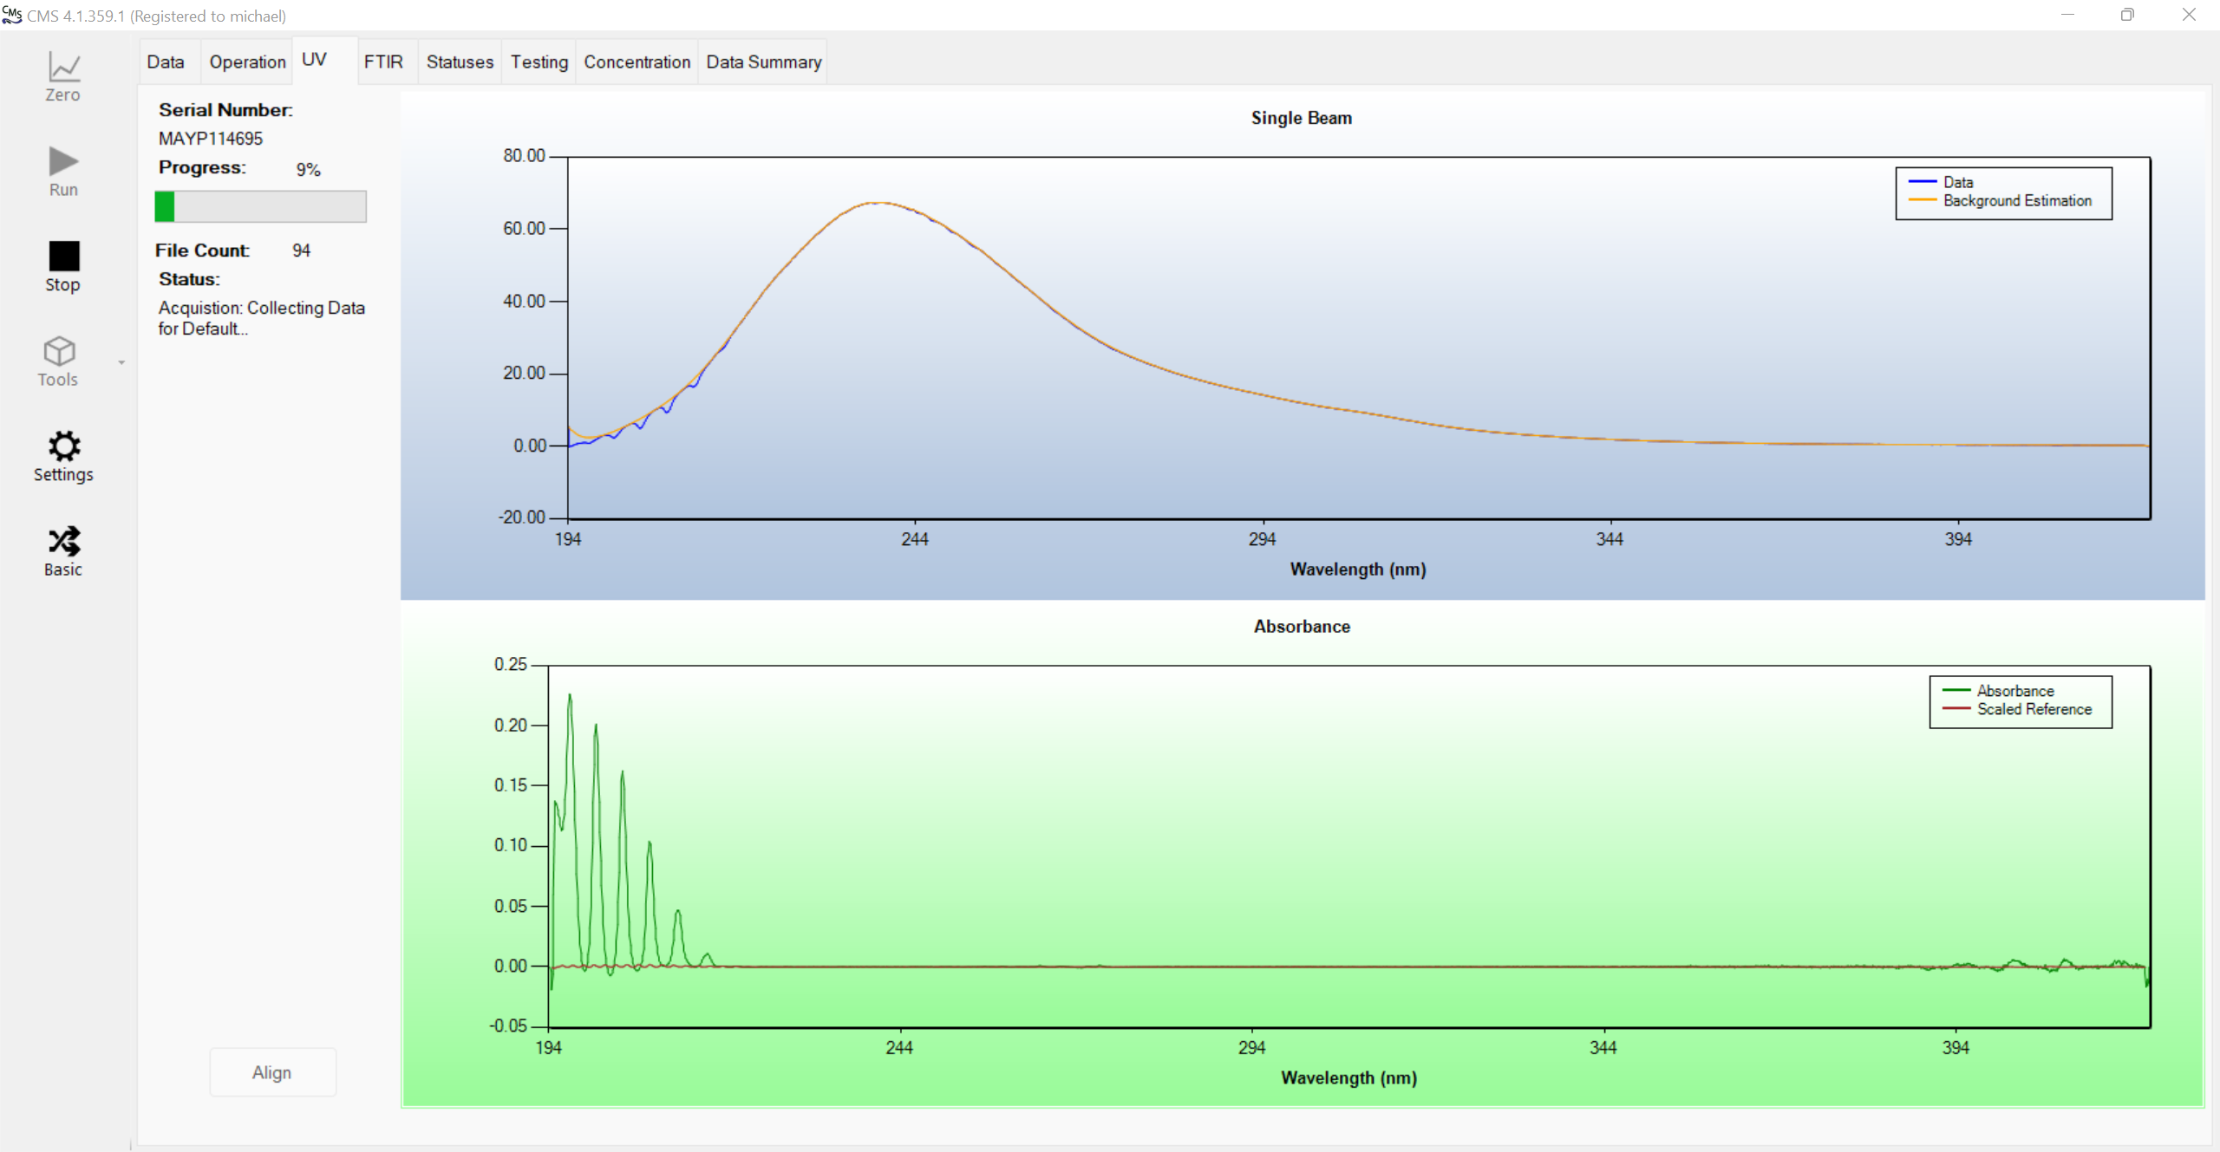This screenshot has width=2220, height=1152.
Task: Select the FTIR tab
Action: [383, 62]
